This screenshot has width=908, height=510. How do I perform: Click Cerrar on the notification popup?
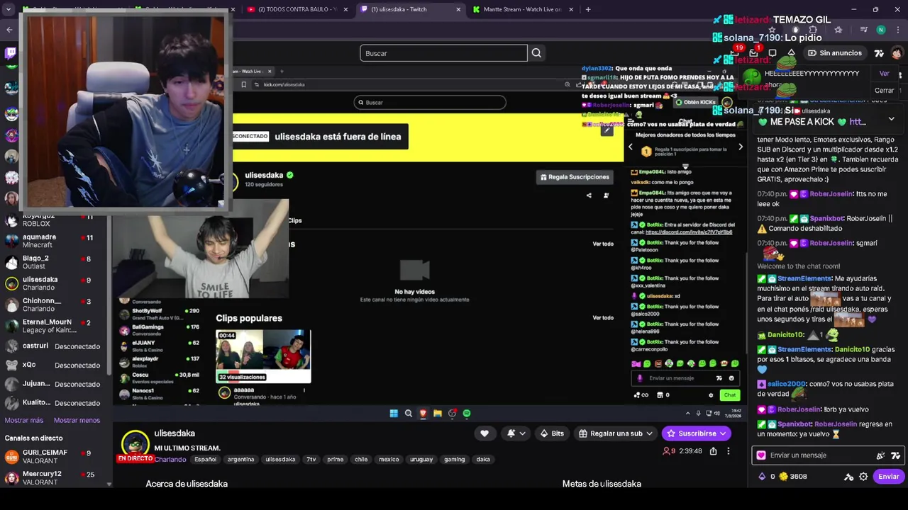pos(884,91)
